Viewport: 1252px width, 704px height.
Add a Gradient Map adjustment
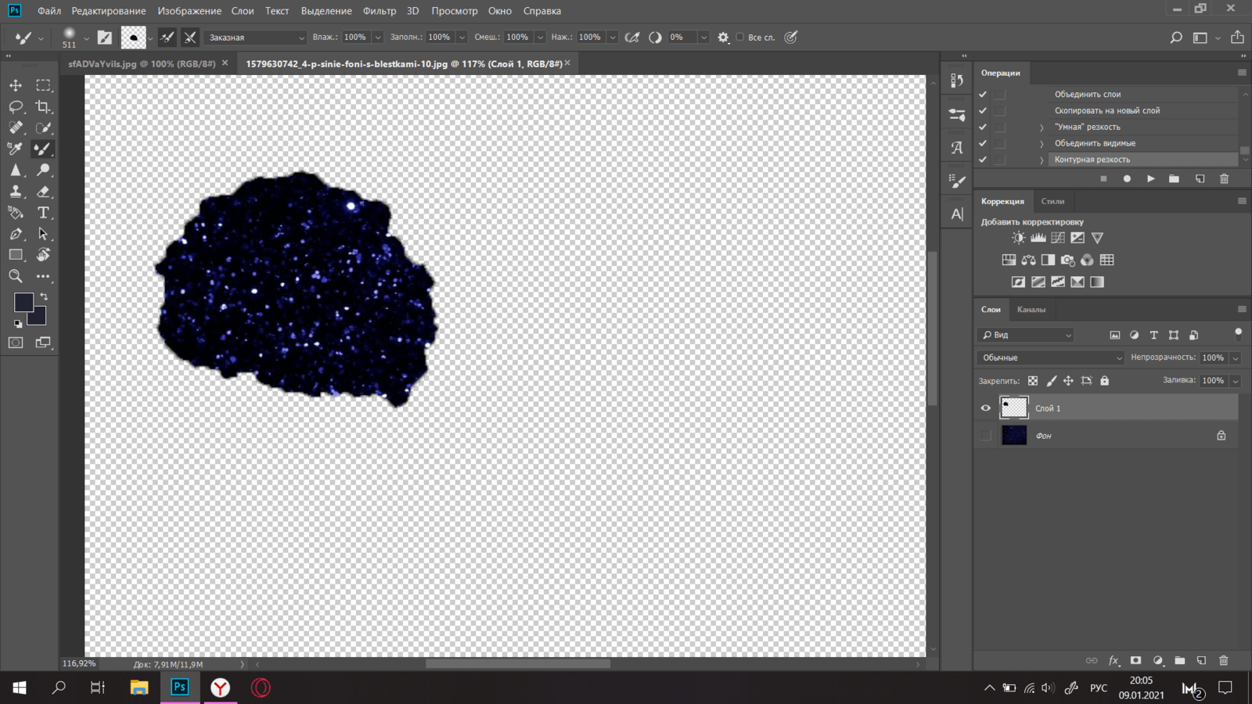pyautogui.click(x=1097, y=282)
